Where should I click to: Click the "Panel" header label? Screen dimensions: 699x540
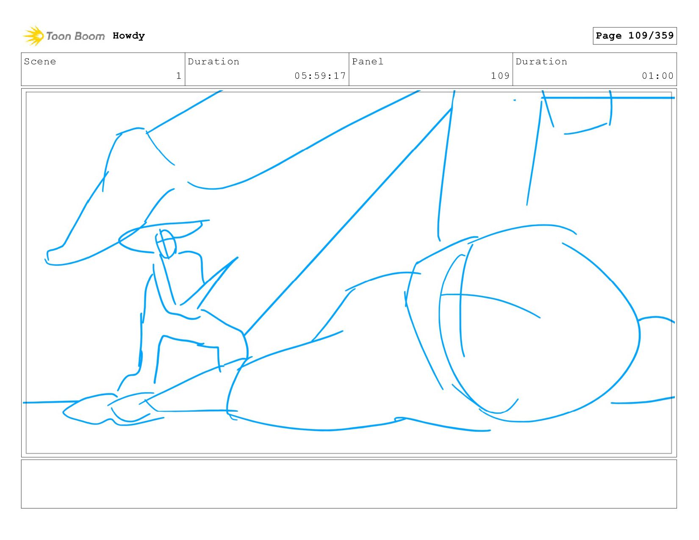coord(368,61)
